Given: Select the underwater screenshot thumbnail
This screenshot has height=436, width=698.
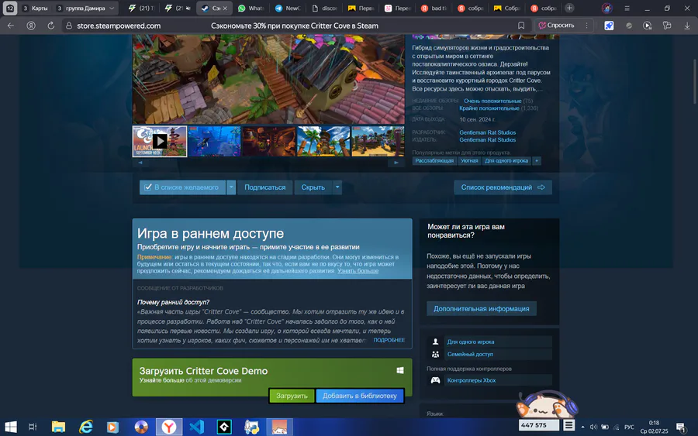Looking at the screenshot, I should tap(214, 142).
